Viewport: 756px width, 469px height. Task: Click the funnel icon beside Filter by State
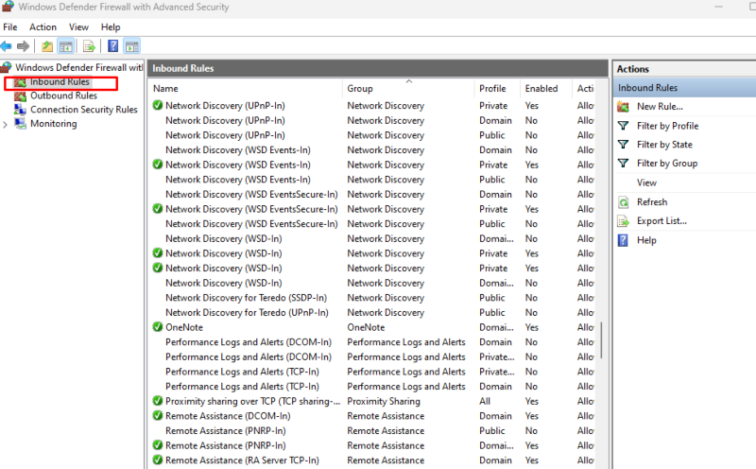[624, 145]
